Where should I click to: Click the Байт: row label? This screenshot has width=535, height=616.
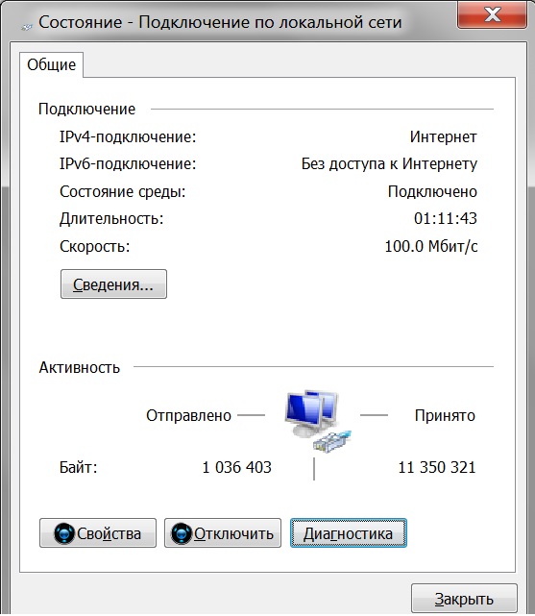78,467
